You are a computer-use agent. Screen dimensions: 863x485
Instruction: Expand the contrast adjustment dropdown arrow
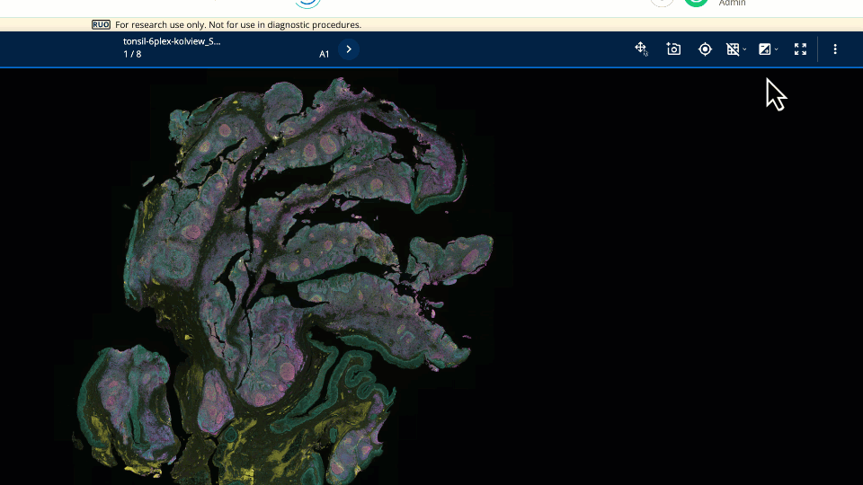point(777,49)
